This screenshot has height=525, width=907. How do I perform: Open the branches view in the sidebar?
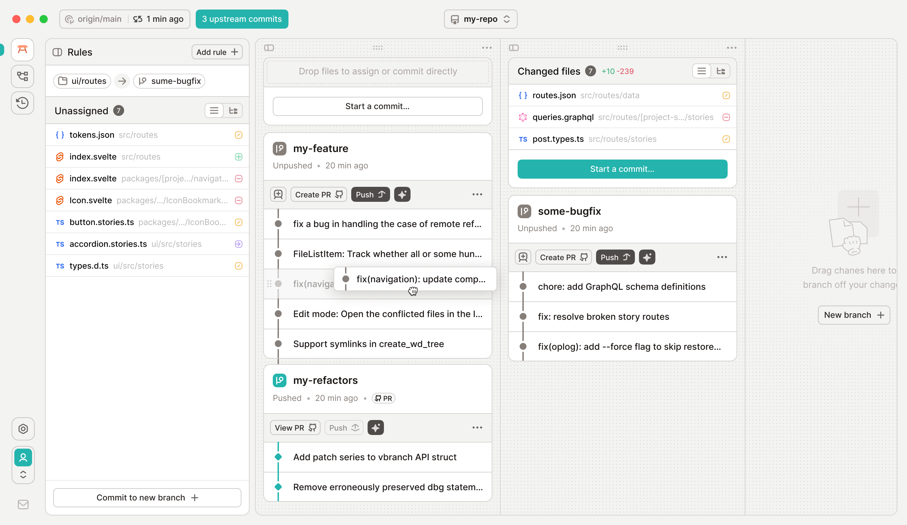point(22,76)
